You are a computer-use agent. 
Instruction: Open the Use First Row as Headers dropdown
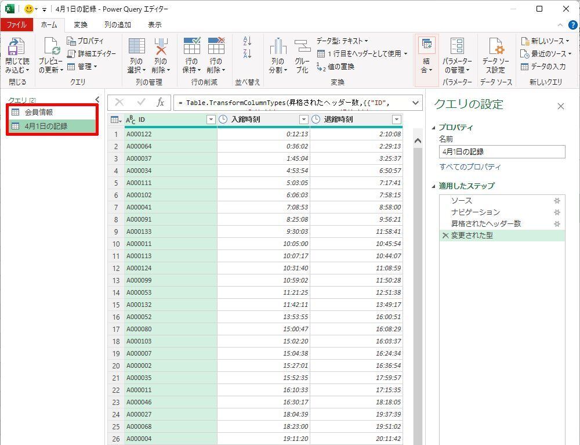tap(362, 53)
